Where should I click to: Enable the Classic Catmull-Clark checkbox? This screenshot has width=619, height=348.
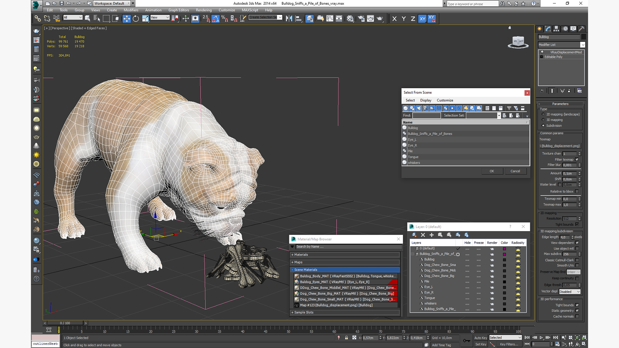click(x=577, y=260)
